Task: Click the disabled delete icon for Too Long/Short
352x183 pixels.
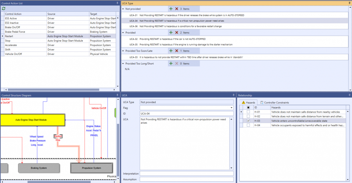Action: point(177,64)
